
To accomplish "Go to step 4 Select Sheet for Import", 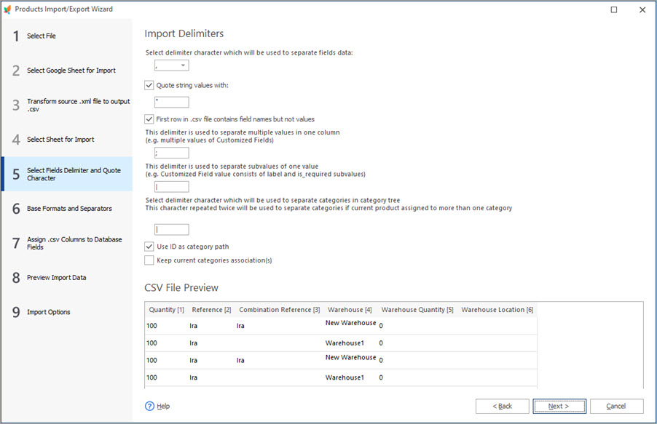I will [x=67, y=140].
